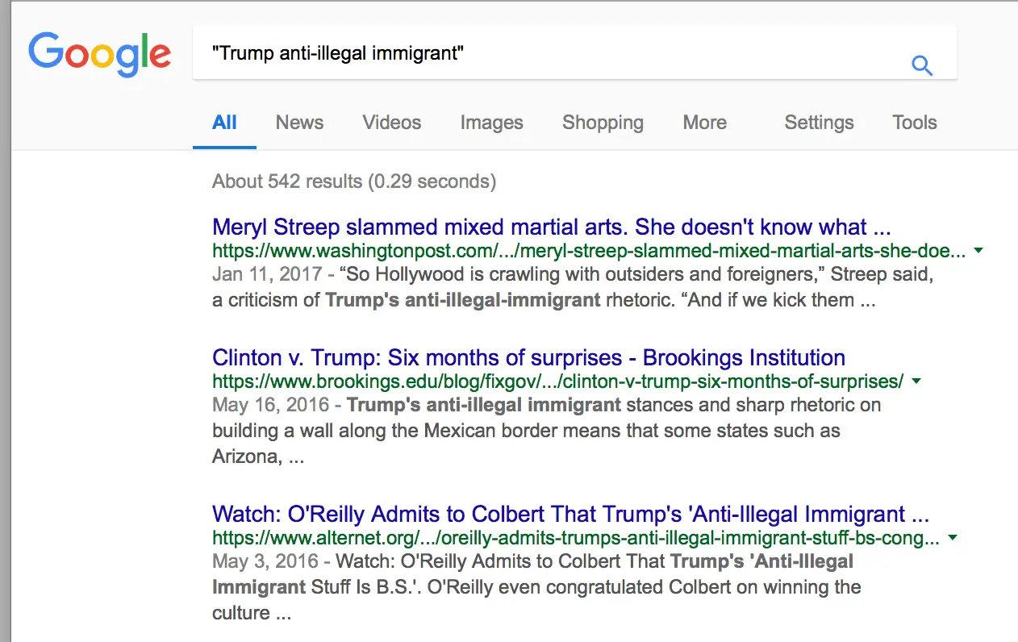Viewport: 1018px width, 642px height.
Task: Open the Brookings Clinton v. Trump result
Action: pyautogui.click(x=528, y=357)
